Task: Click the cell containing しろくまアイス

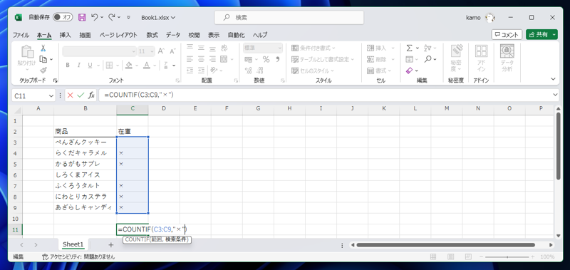Action: tap(85, 175)
